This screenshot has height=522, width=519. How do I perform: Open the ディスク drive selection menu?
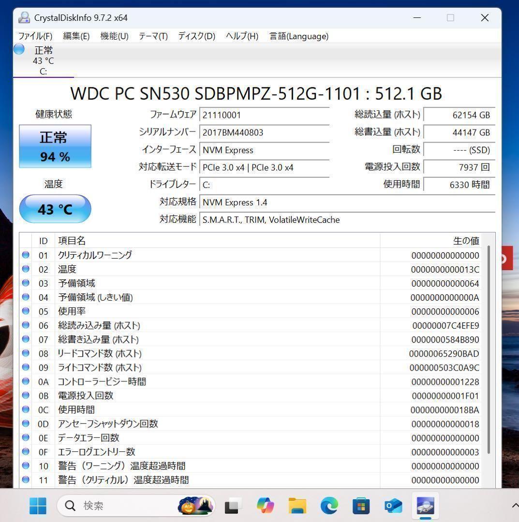coord(195,36)
